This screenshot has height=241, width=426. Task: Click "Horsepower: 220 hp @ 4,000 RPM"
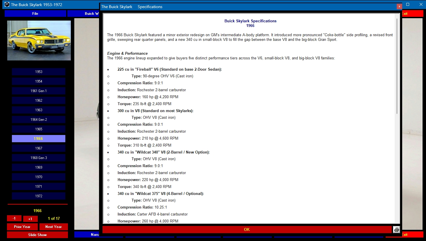[x=148, y=180]
